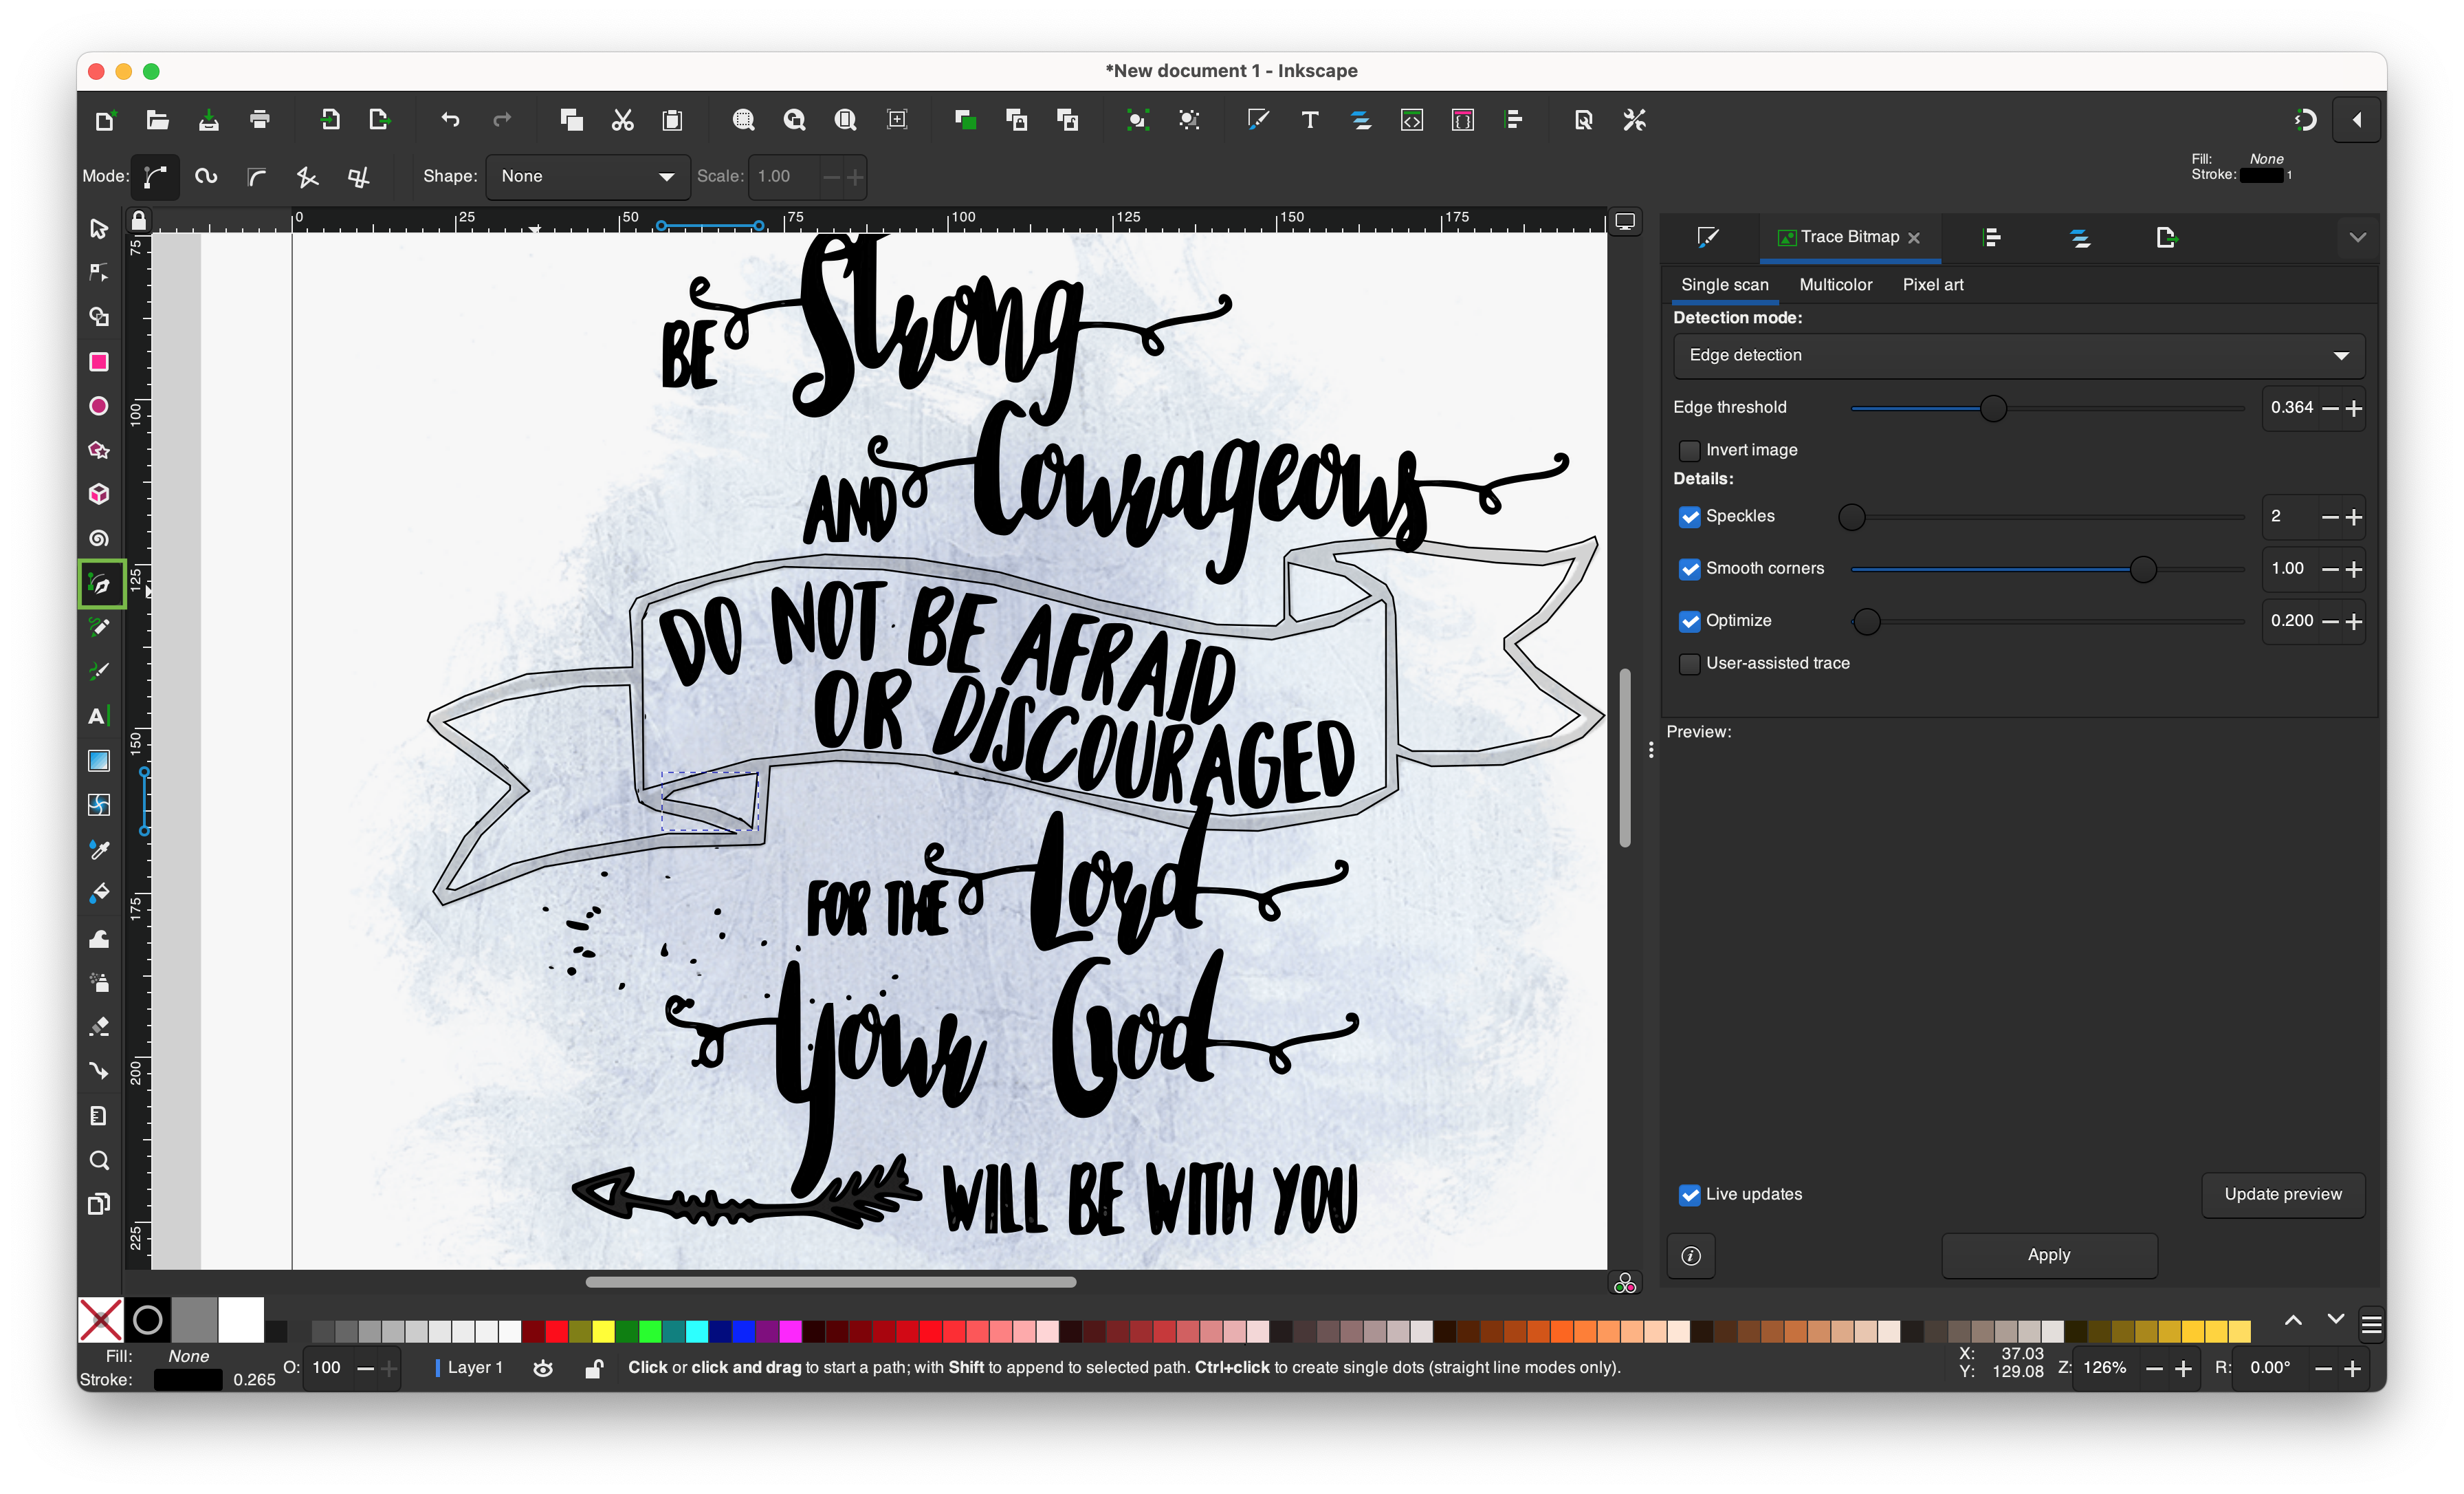Click the zoom percentage field
This screenshot has width=2464, height=1494.
tap(2107, 1368)
